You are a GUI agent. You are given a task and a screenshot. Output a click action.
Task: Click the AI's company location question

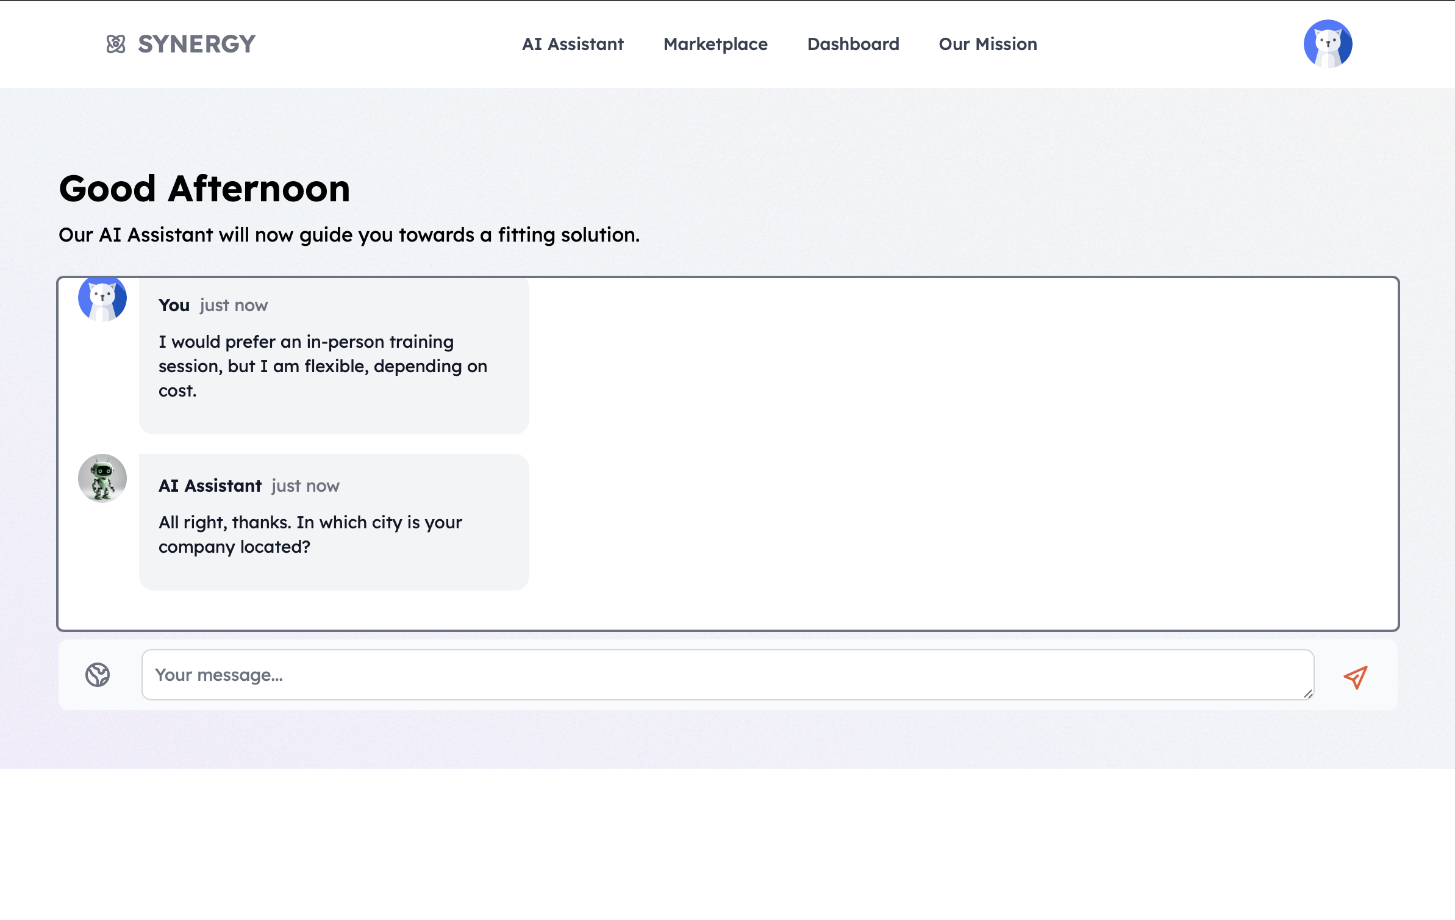click(x=310, y=534)
